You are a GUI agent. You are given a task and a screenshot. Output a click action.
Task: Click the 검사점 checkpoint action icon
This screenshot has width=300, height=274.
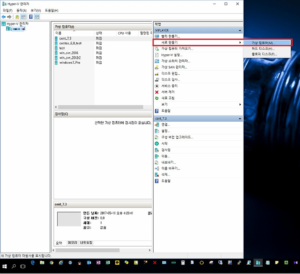pos(157,150)
